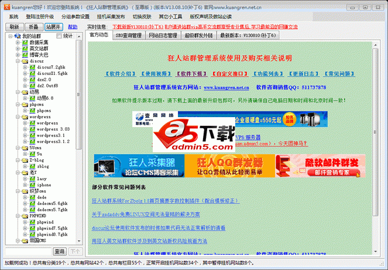Click the wordpress folder icon

[25, 117]
